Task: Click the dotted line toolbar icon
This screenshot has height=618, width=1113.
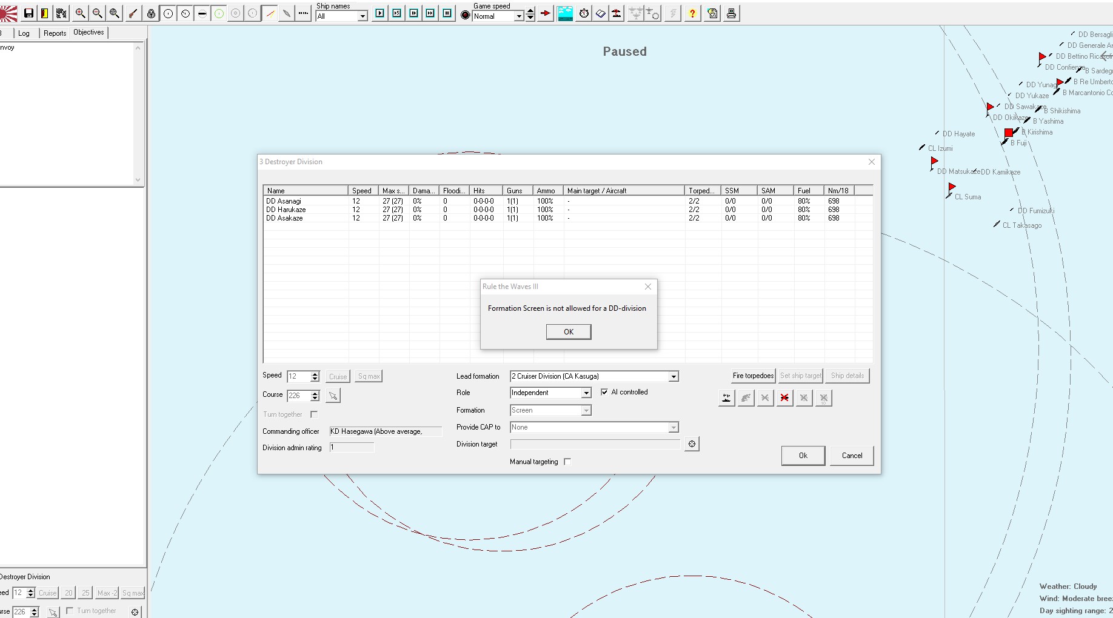Action: 304,13
